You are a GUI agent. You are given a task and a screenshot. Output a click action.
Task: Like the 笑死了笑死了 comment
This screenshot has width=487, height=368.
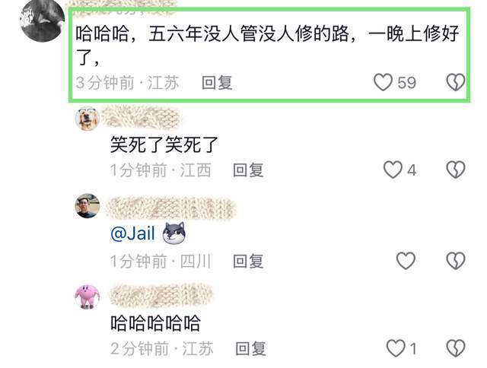(393, 170)
